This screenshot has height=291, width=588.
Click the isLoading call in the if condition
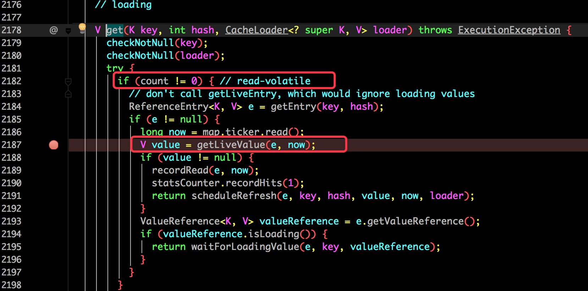273,234
